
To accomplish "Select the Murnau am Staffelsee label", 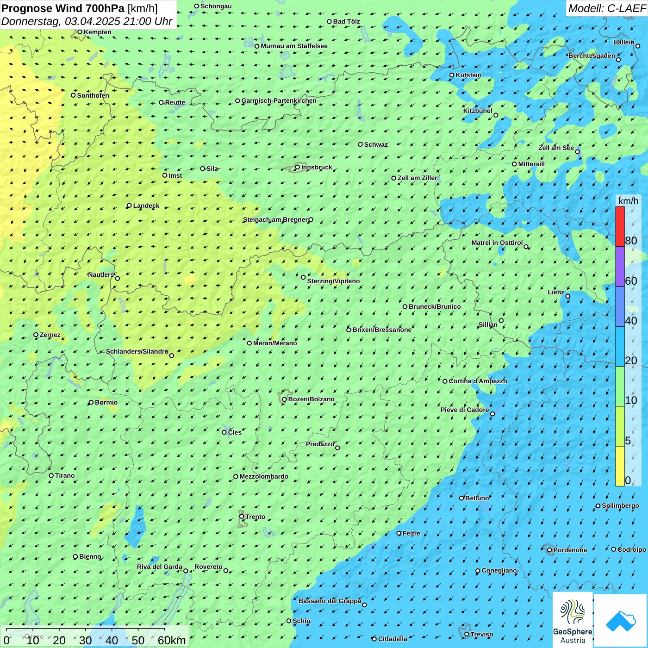I will point(294,46).
